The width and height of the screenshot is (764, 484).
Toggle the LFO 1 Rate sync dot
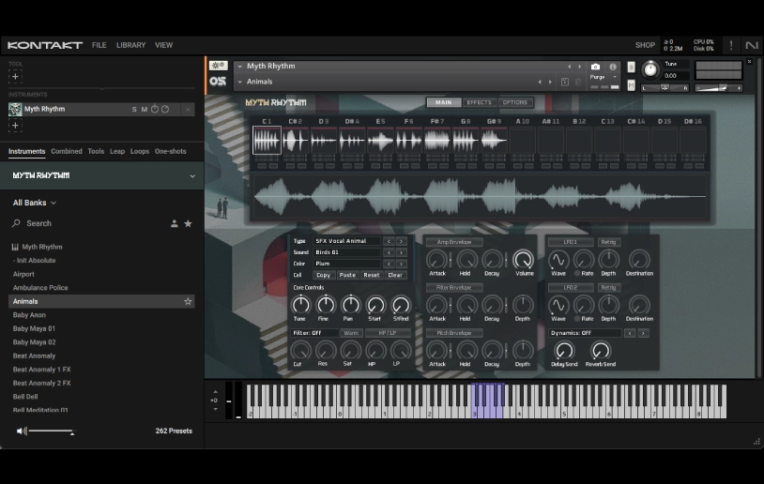(x=577, y=273)
